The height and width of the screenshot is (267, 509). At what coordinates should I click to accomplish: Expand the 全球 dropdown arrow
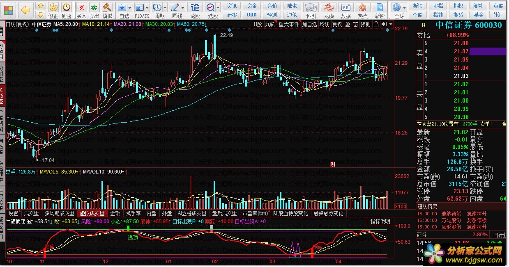(x=405, y=7)
